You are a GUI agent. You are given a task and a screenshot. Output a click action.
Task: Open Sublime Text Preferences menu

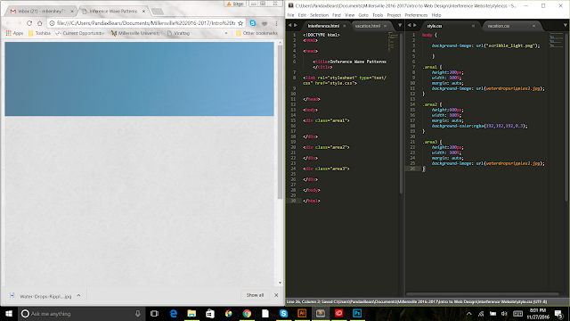416,15
